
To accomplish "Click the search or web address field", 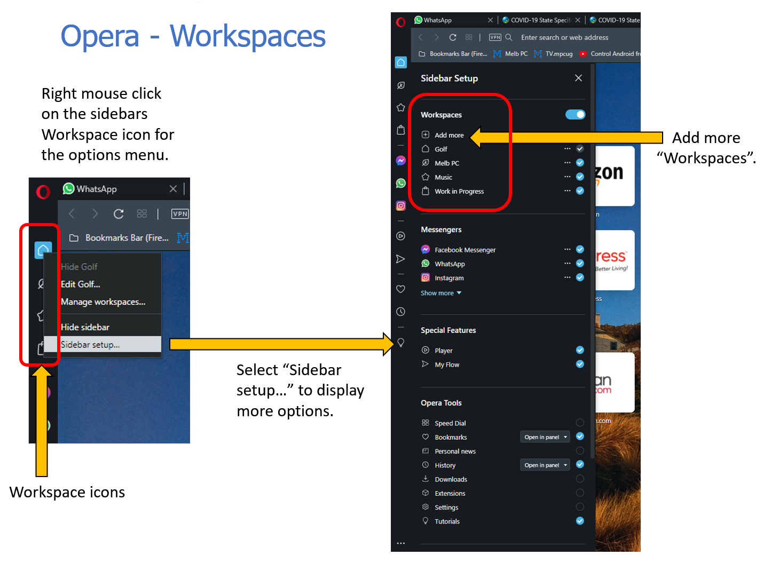I will [x=564, y=37].
